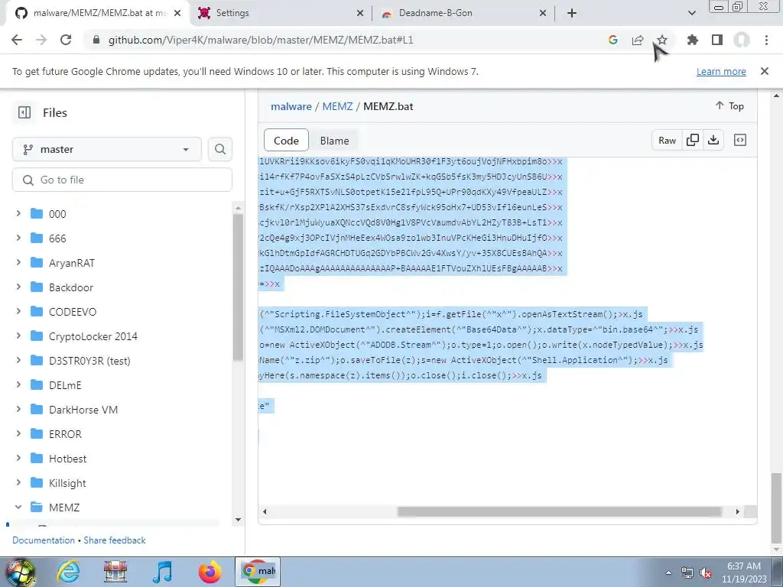Open music player taskbar icon
This screenshot has width=783, height=587.
[162, 572]
